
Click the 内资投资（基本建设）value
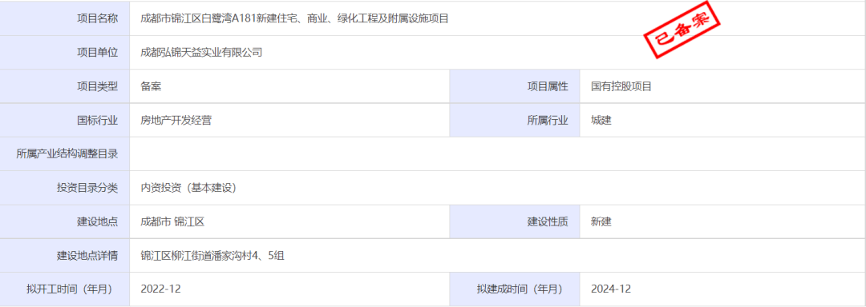click(189, 188)
